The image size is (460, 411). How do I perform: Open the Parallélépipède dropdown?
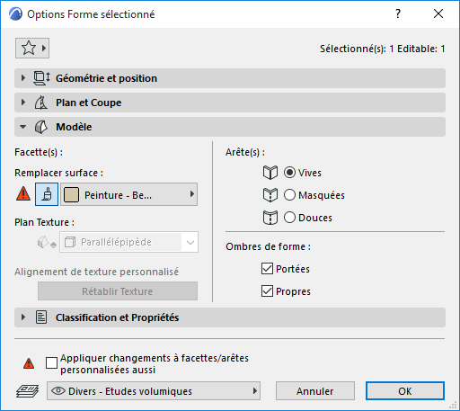click(x=128, y=242)
